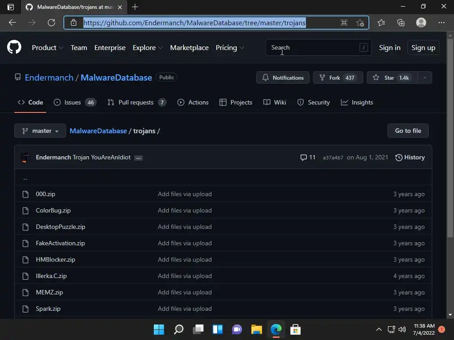Open the Endermanch owner link
This screenshot has width=454, height=340.
coord(49,77)
